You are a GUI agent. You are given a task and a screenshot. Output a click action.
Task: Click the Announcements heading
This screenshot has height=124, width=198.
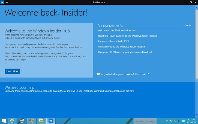[x=110, y=25]
